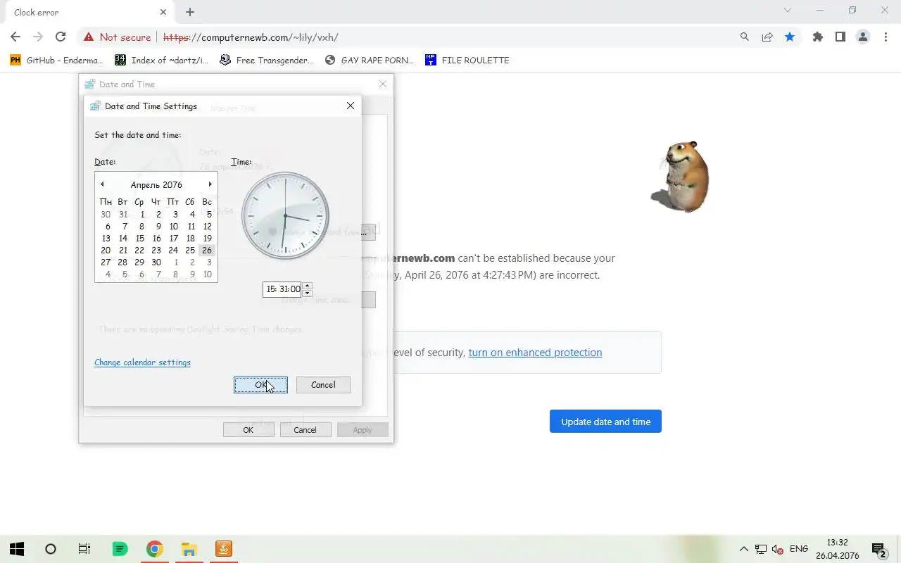The width and height of the screenshot is (901, 563).
Task: Open the turn on enhanced protection link
Action: (x=535, y=353)
